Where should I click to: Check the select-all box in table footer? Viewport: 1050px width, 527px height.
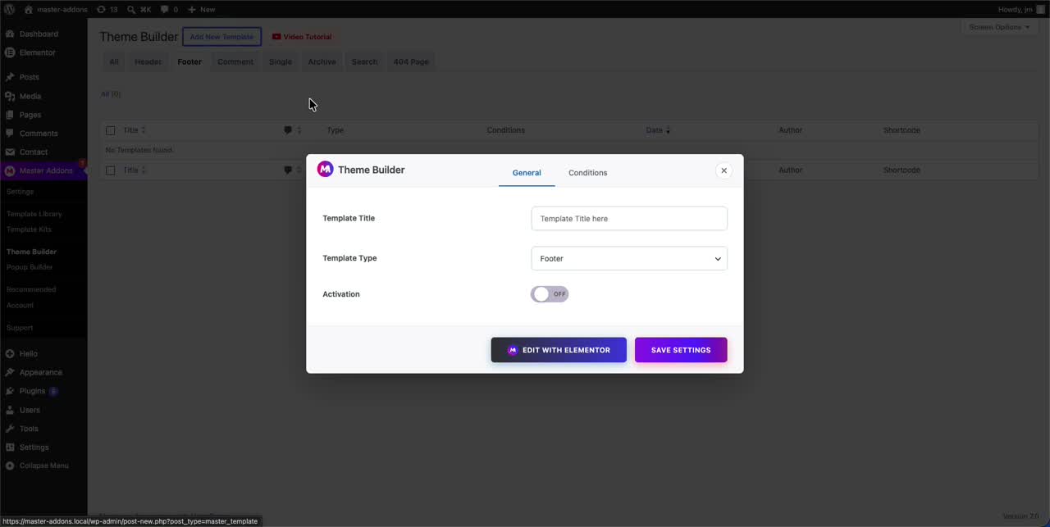pos(111,170)
